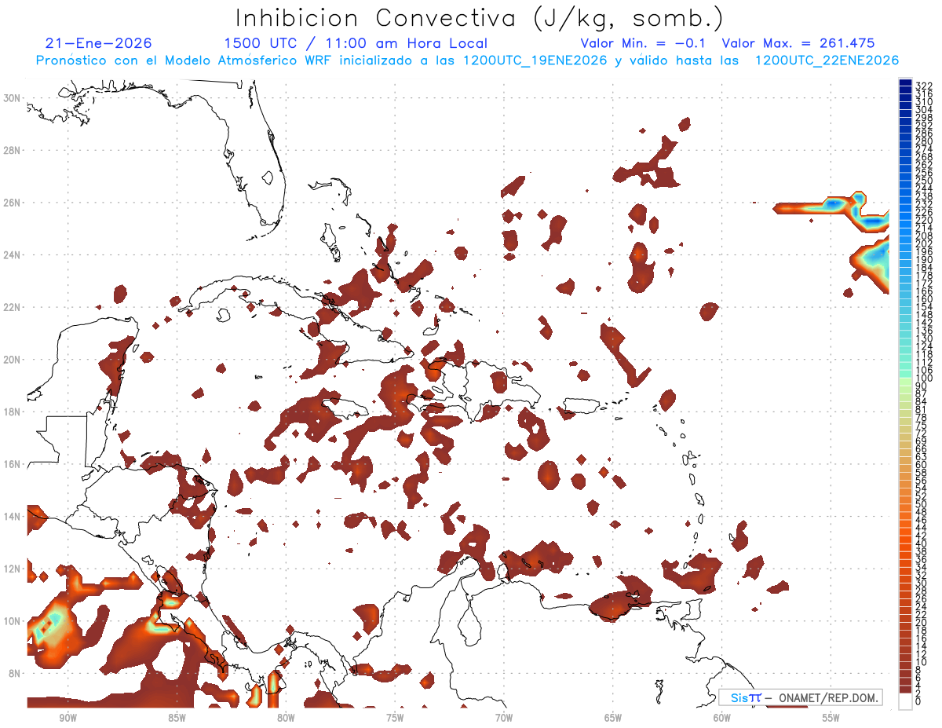Click the '8N' latitude label
The height and width of the screenshot is (728, 942).
tap(15, 674)
